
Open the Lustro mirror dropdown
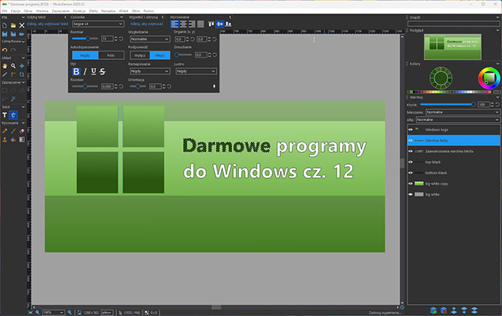196,71
